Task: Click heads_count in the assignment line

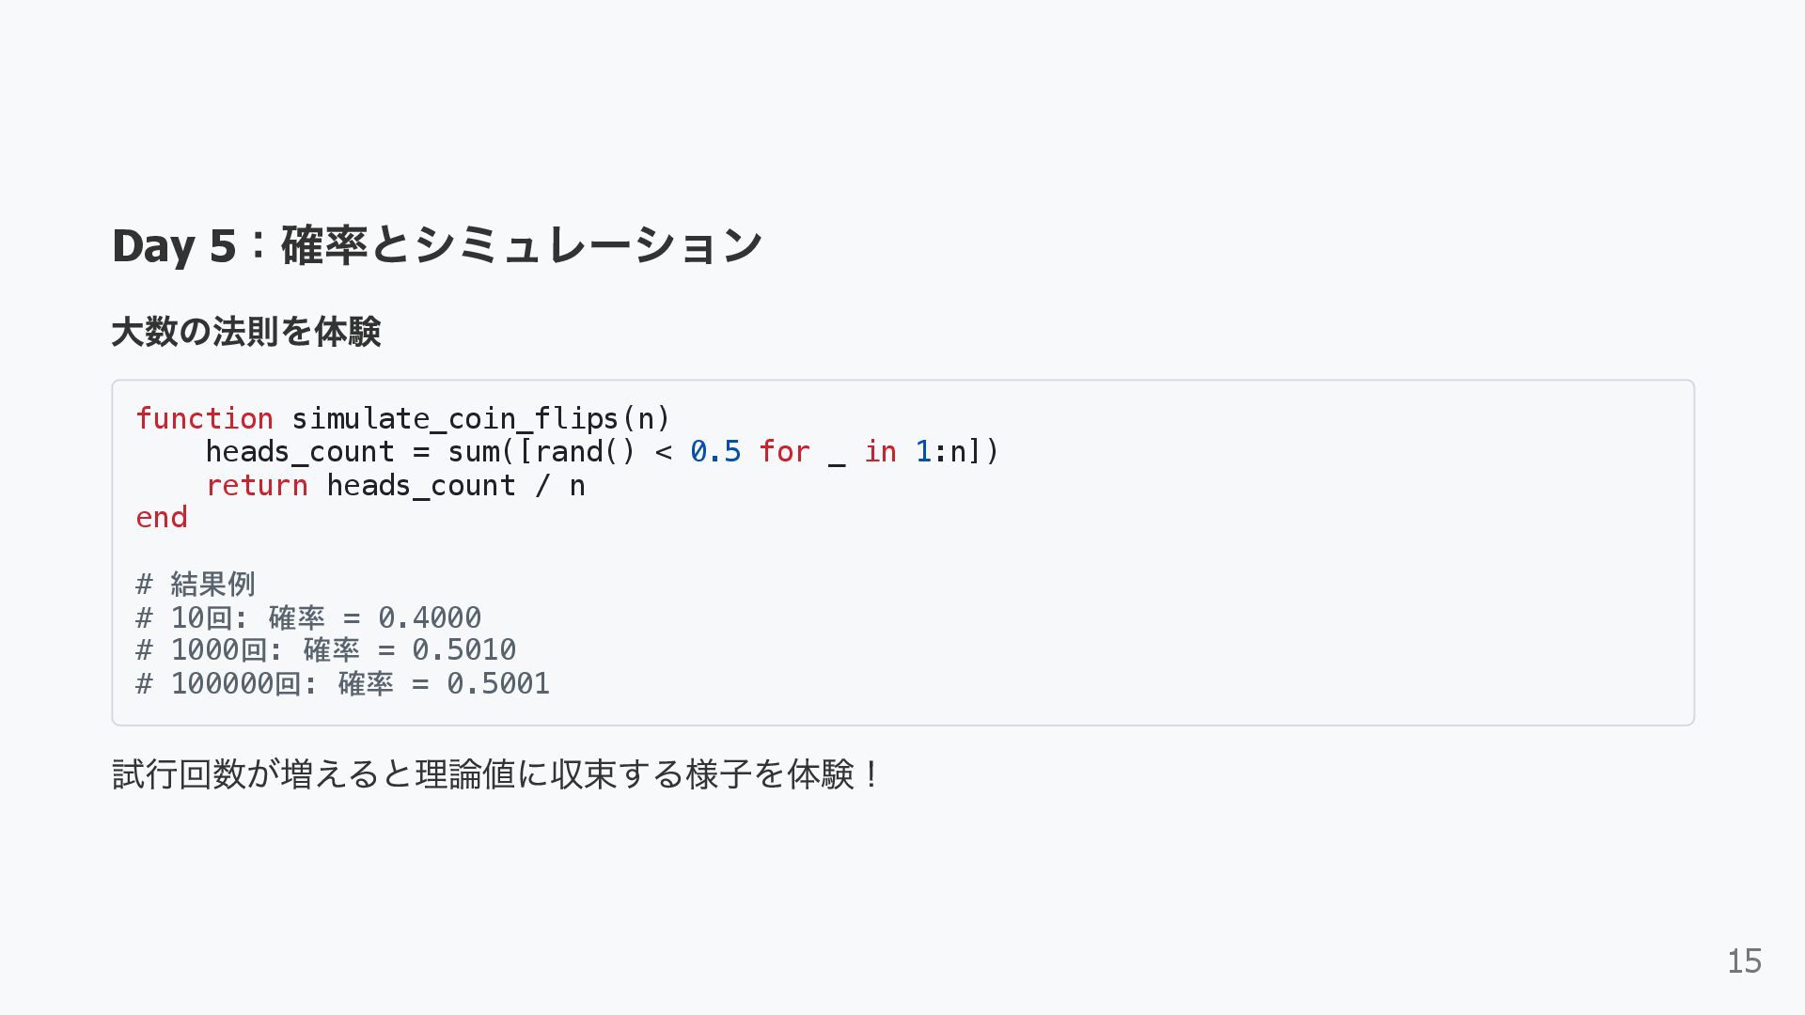Action: click(x=300, y=452)
